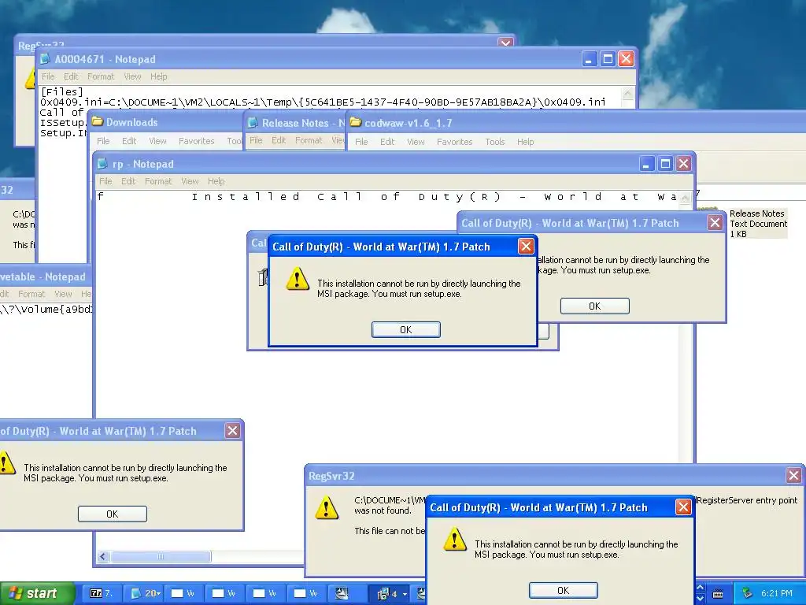Click Notepad icon in A0004671 title bar
Viewport: 806px width, 605px height.
[x=46, y=59]
